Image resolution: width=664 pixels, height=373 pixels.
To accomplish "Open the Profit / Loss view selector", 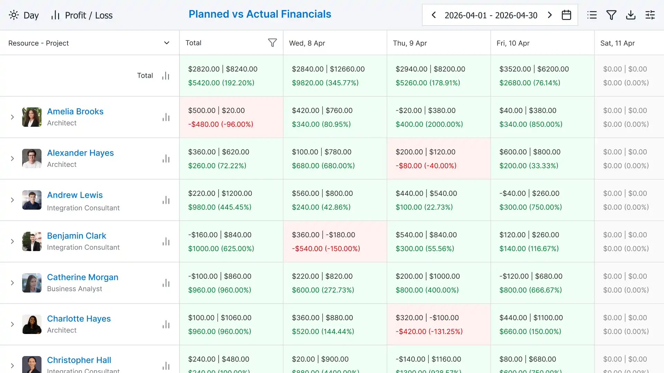I will point(82,15).
